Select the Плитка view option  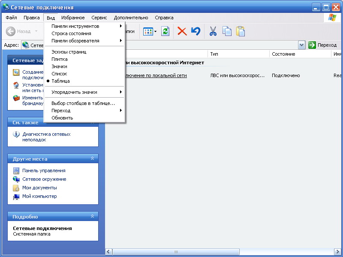[x=60, y=59]
